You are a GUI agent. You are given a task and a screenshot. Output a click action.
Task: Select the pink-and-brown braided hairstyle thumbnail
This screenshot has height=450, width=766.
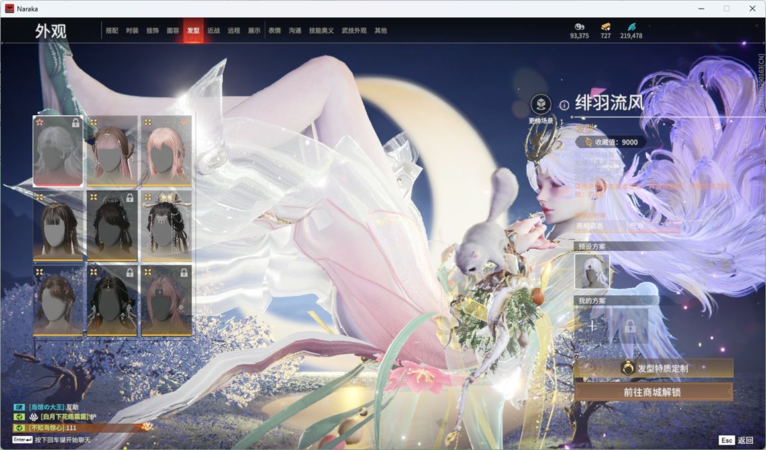coord(112,151)
